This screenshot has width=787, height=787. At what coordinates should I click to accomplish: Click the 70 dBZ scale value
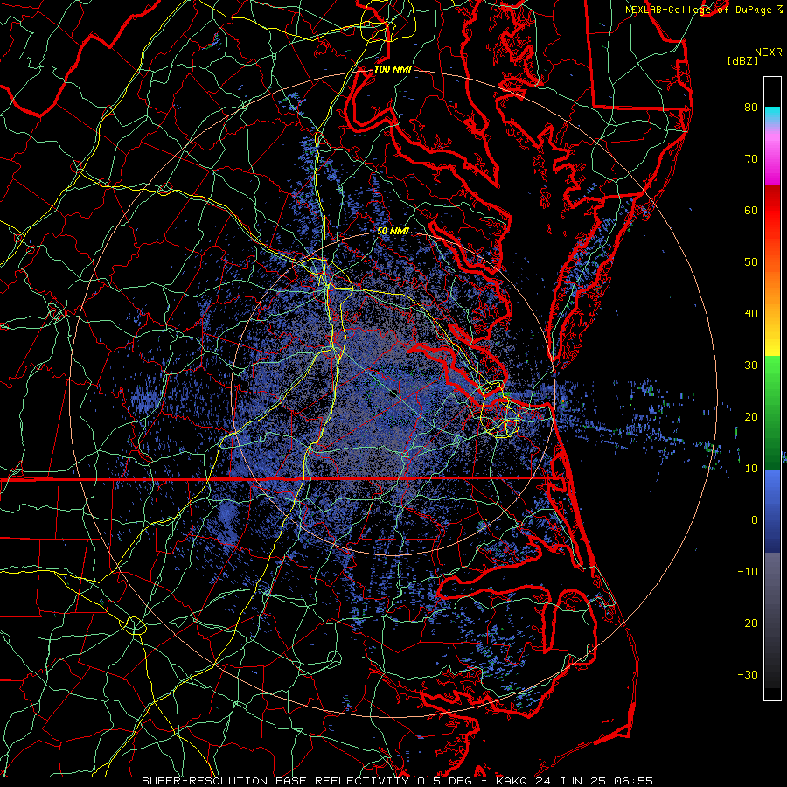click(x=751, y=158)
